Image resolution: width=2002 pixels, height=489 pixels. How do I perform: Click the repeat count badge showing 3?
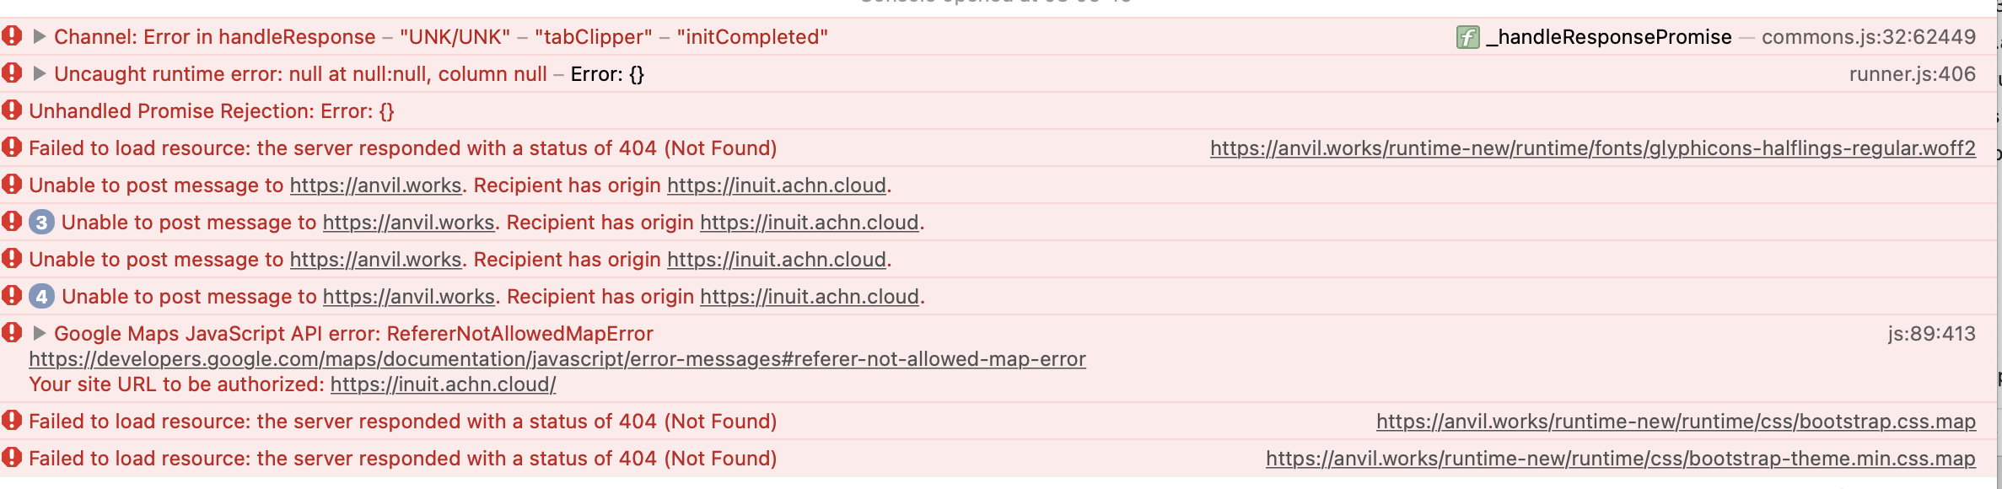click(x=41, y=223)
